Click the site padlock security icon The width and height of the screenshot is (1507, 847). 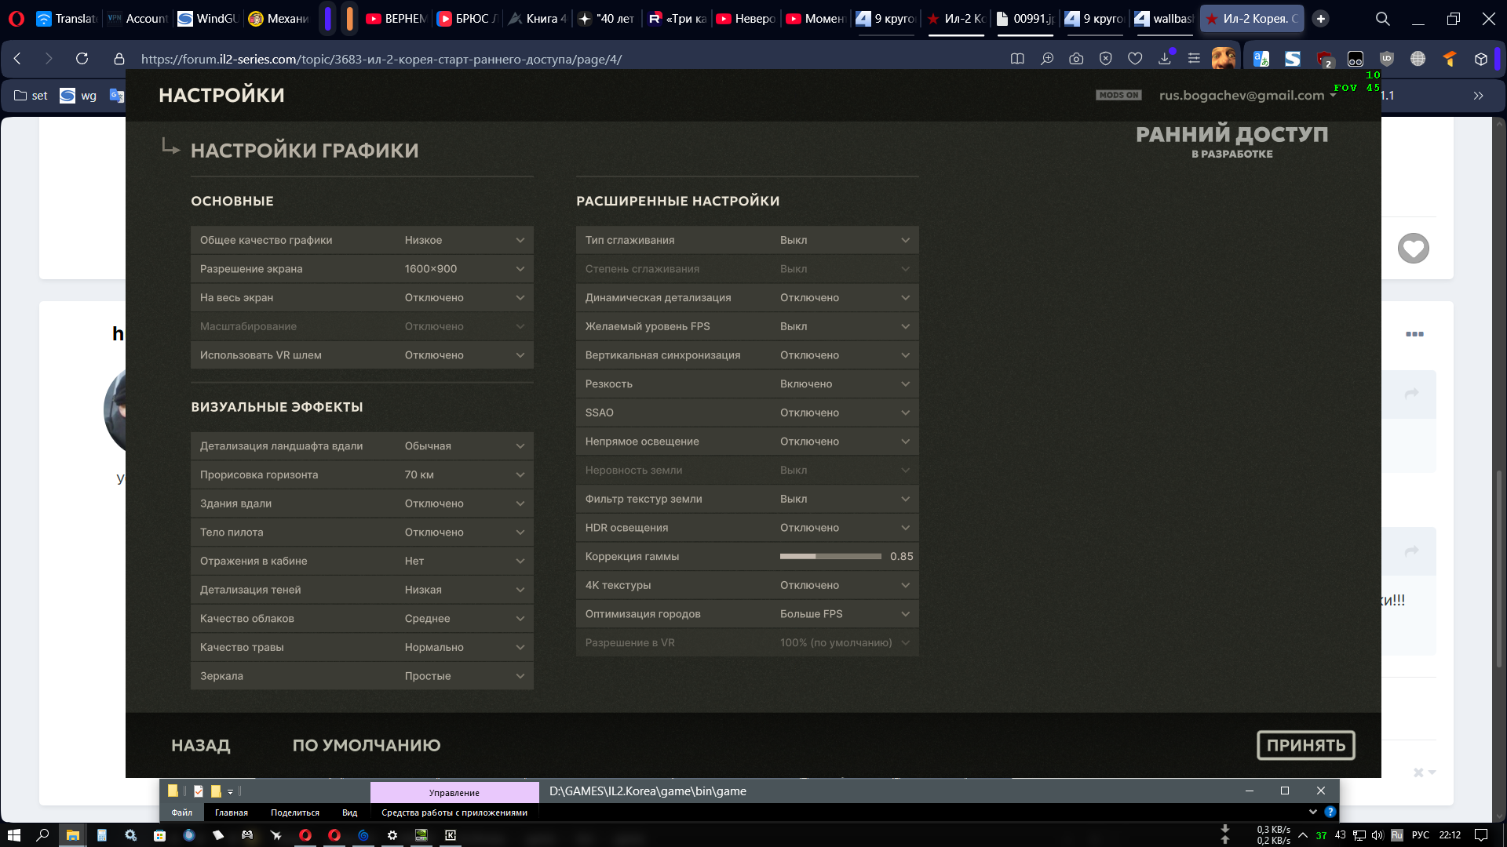(119, 59)
